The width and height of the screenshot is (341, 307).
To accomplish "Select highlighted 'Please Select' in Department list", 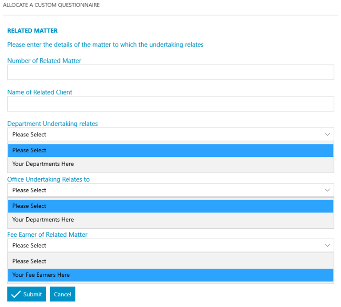I will (170, 150).
